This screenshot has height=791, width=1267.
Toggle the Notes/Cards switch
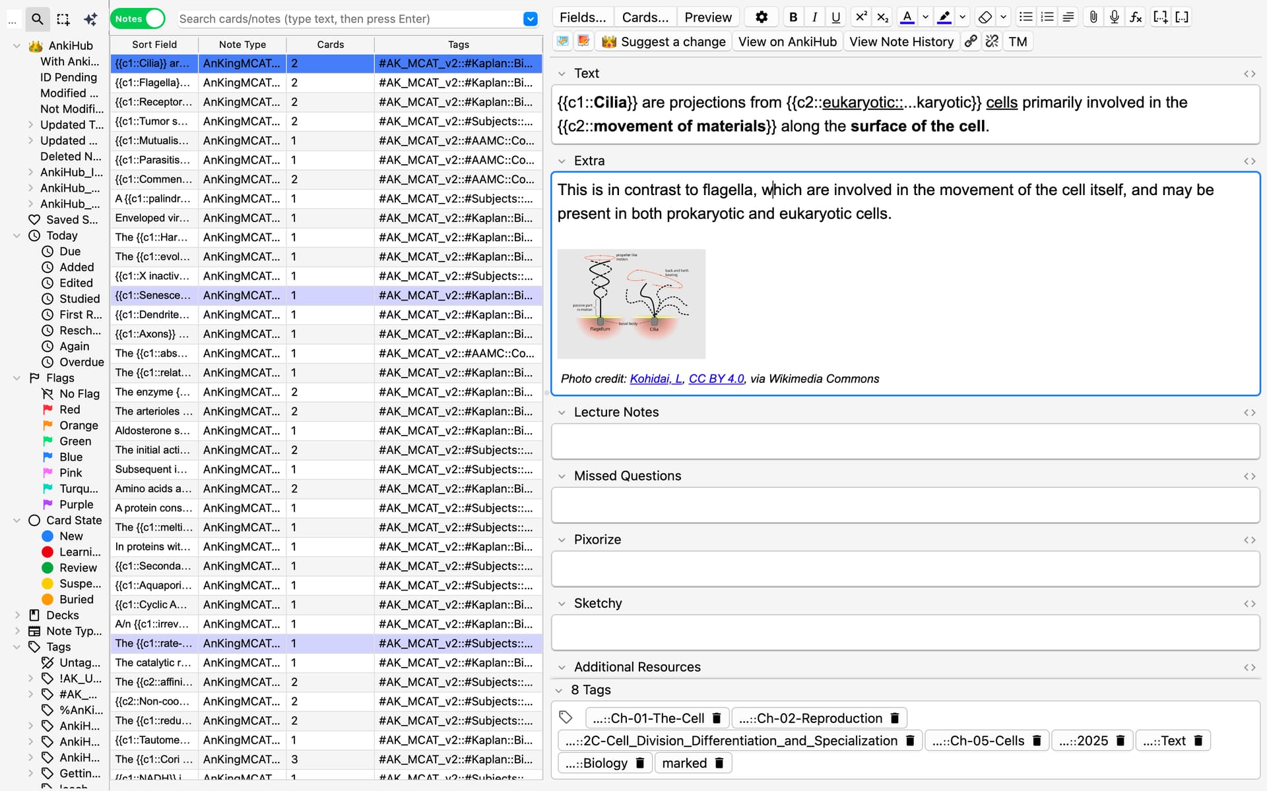[137, 18]
